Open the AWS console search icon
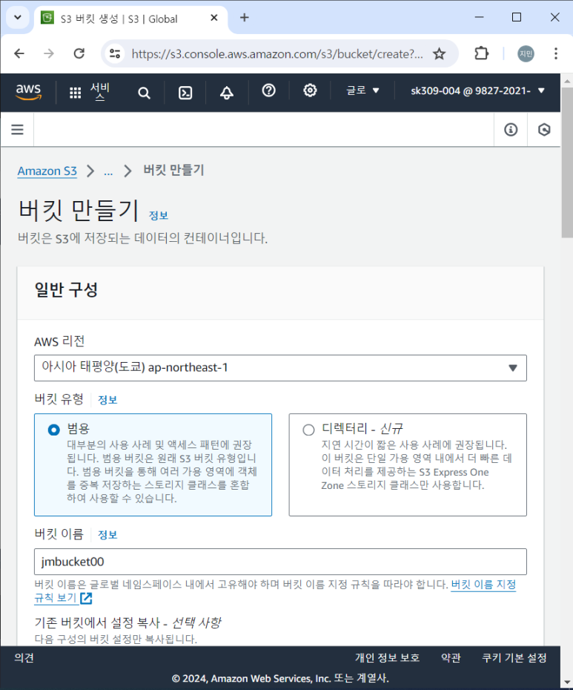Image resolution: width=573 pixels, height=690 pixels. click(x=144, y=93)
